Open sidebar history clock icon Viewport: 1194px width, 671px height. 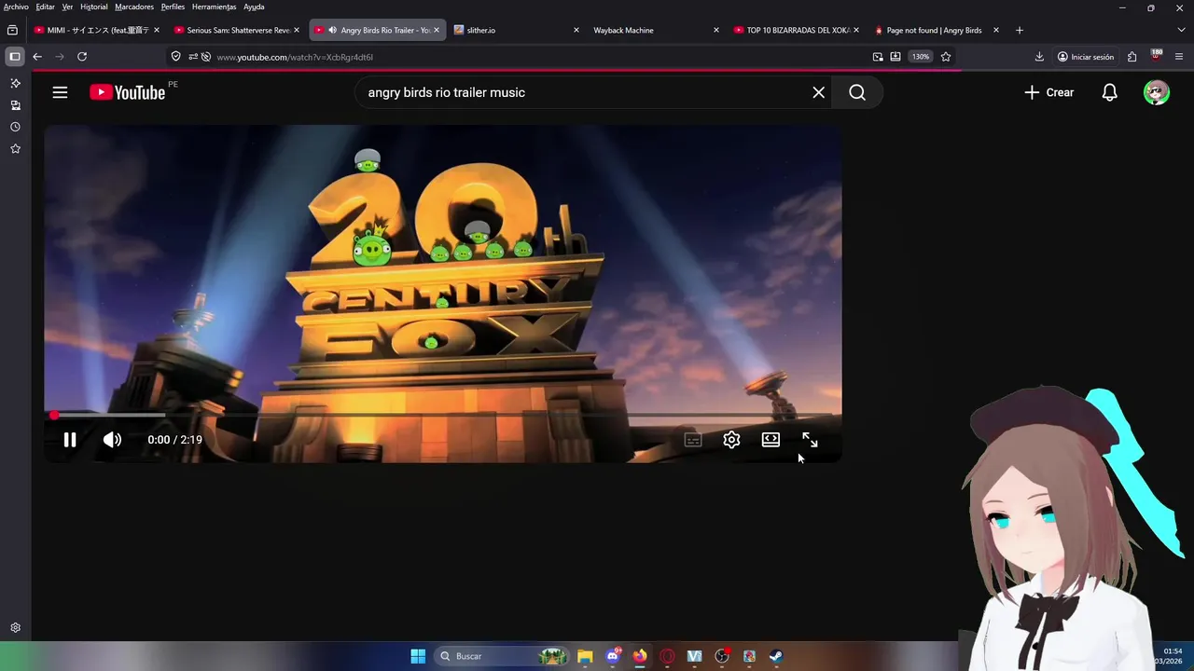pos(15,127)
